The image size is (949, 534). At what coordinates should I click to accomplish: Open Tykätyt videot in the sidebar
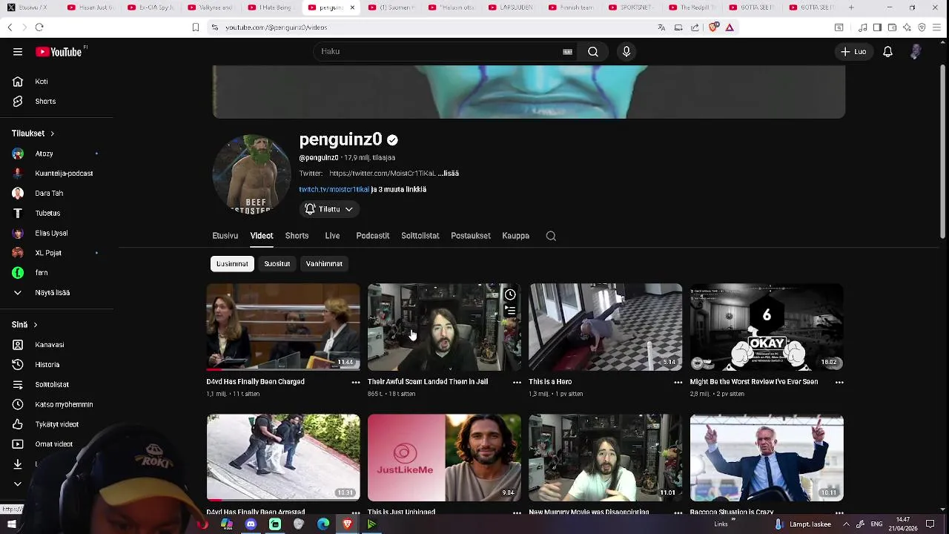[56, 425]
